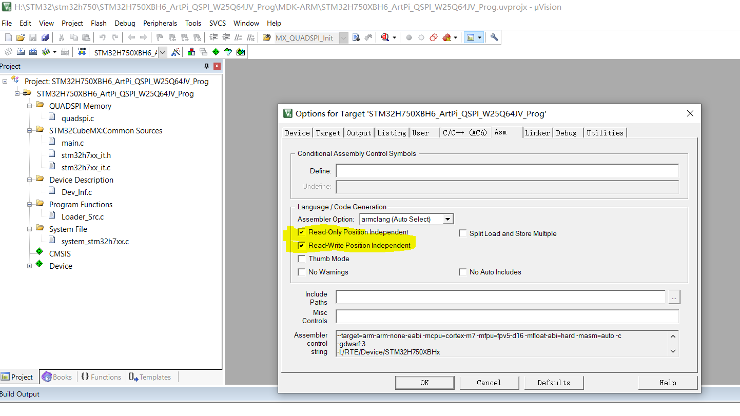Expand the Device tree node
This screenshot has width=740, height=416.
(x=29, y=266)
